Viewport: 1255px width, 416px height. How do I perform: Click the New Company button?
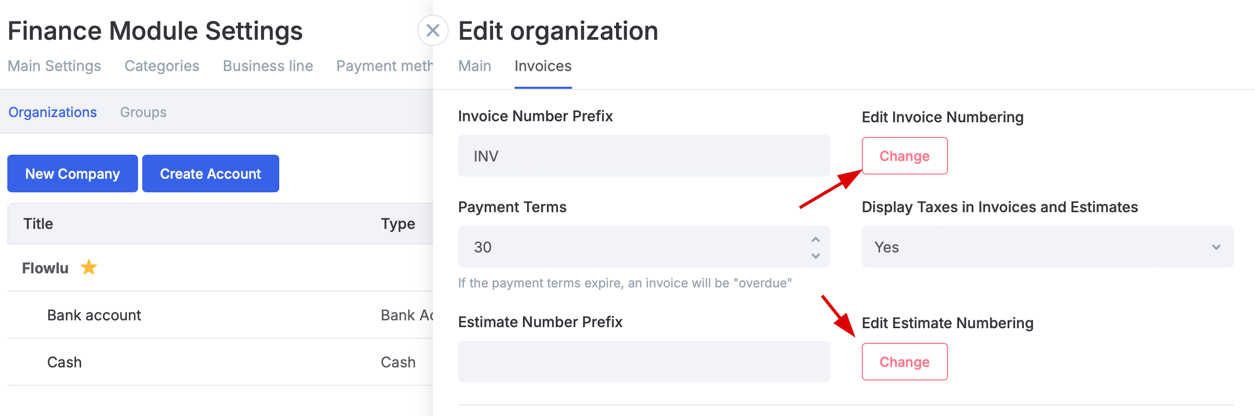pos(73,174)
